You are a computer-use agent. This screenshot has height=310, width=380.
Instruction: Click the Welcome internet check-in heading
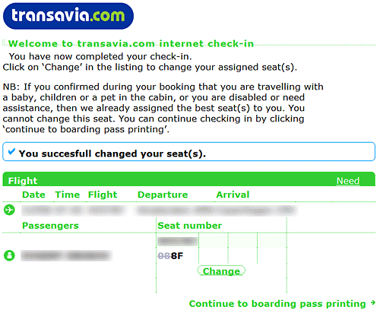[131, 43]
